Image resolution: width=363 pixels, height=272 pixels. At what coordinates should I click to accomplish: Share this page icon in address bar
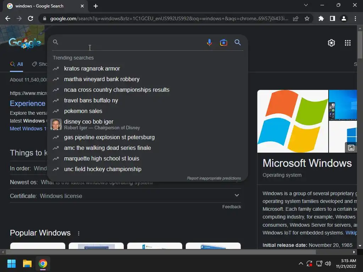pyautogui.click(x=296, y=18)
